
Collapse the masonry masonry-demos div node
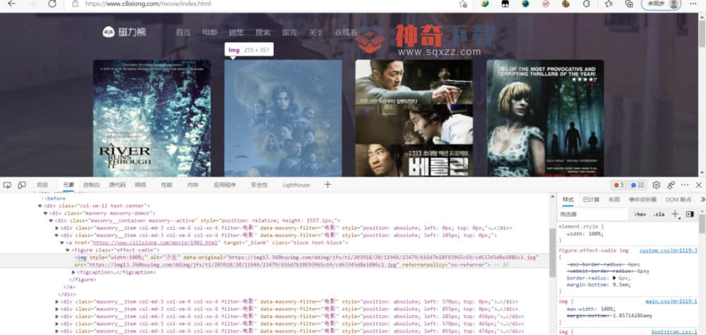pos(45,213)
